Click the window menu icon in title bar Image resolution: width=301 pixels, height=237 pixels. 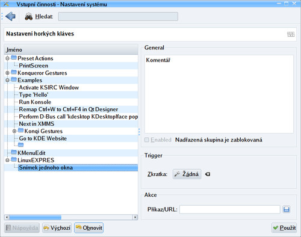click(x=6, y=4)
